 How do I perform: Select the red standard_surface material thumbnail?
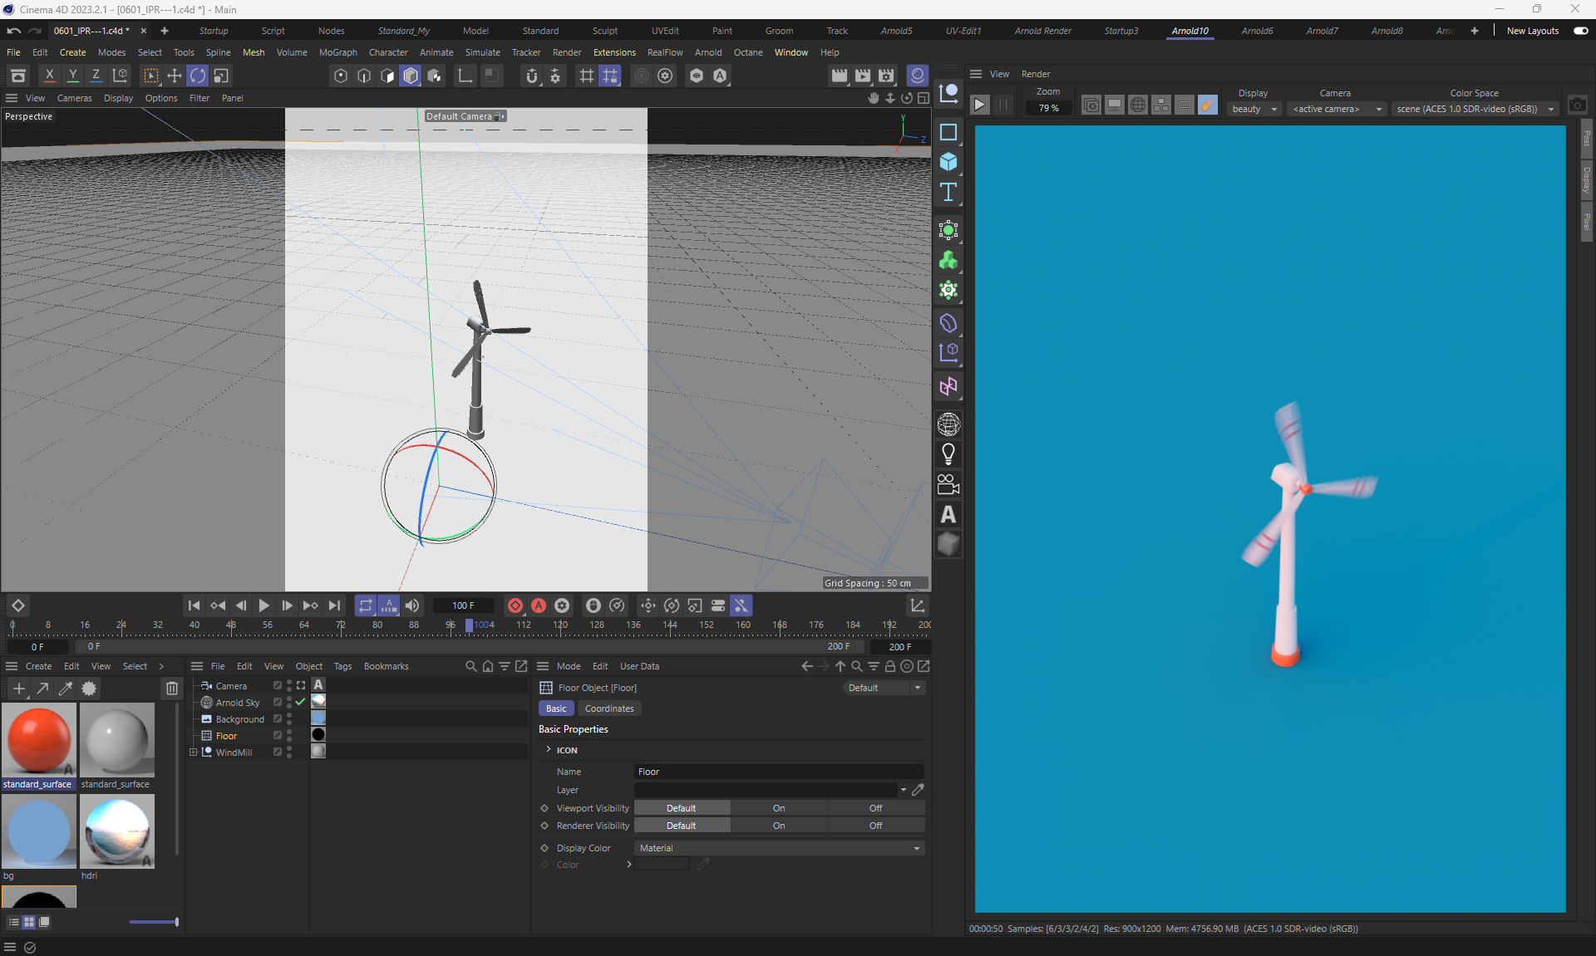(x=38, y=740)
